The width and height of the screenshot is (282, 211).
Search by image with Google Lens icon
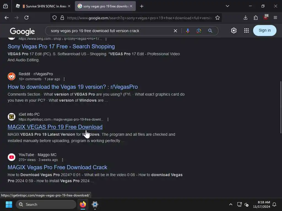tap(199, 31)
